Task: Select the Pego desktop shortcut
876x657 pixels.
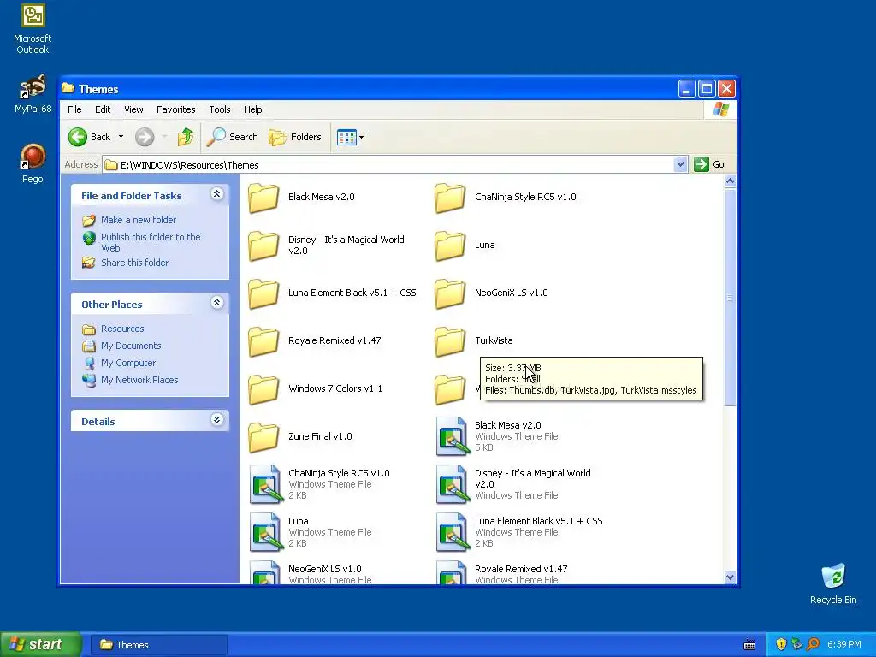Action: 33,163
